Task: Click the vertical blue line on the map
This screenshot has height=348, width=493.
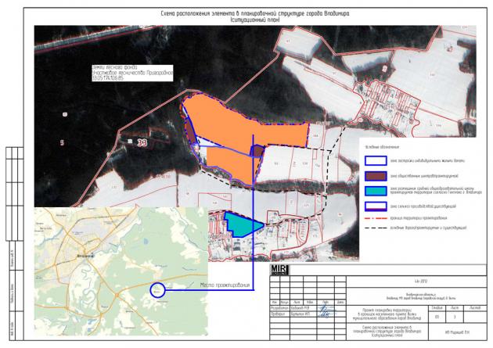Action: click(253, 219)
